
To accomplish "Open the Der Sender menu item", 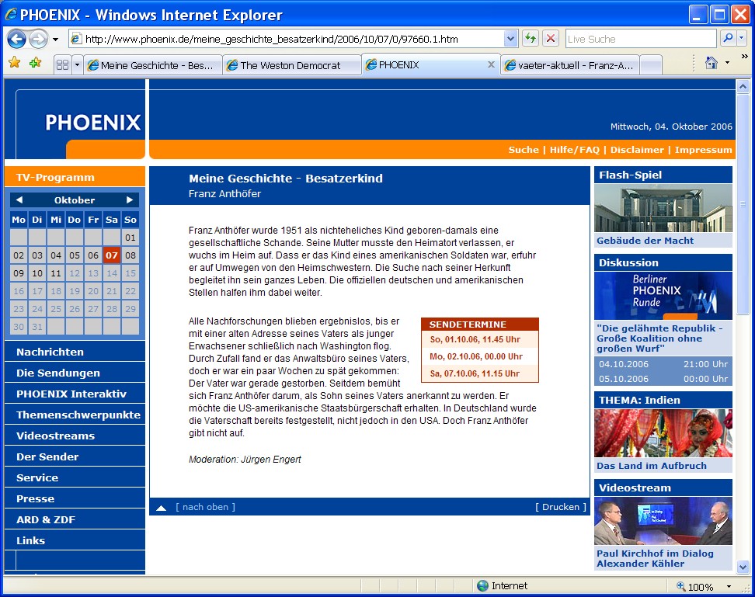I will tap(75, 456).
